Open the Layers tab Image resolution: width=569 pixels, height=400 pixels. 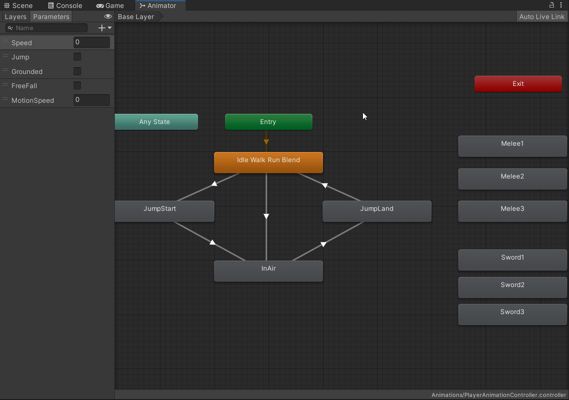16,16
